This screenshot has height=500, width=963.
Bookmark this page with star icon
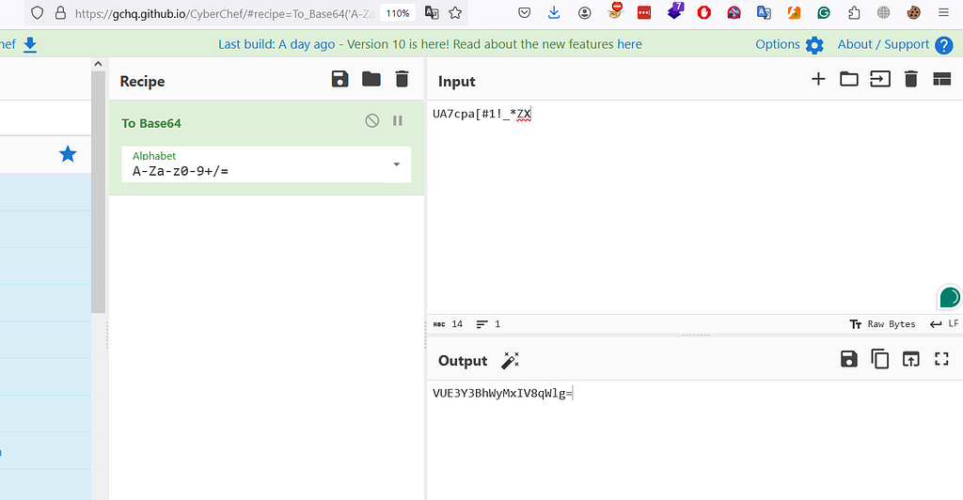(x=455, y=13)
